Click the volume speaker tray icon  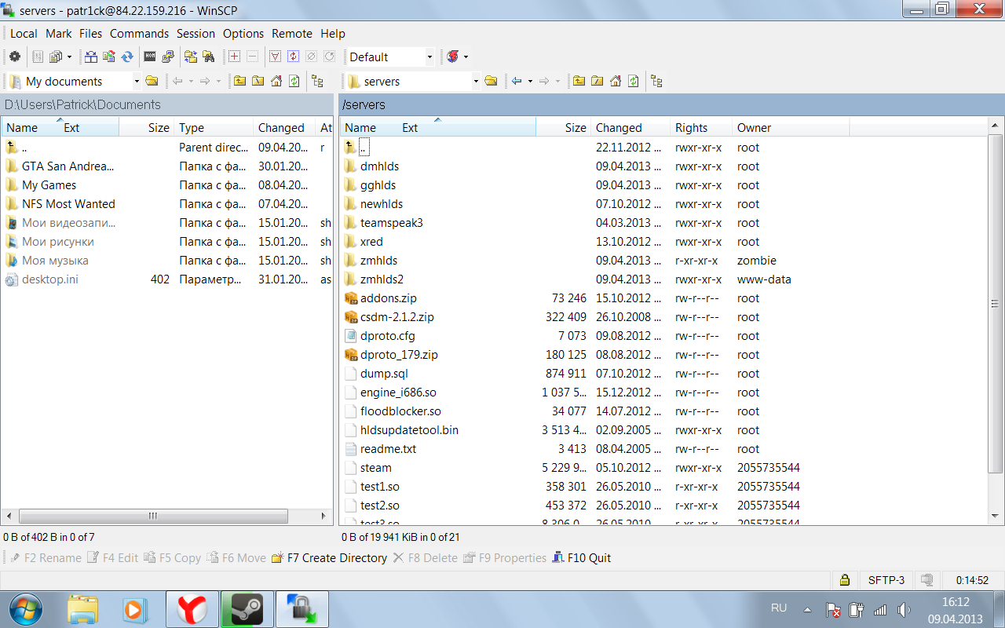click(x=903, y=609)
